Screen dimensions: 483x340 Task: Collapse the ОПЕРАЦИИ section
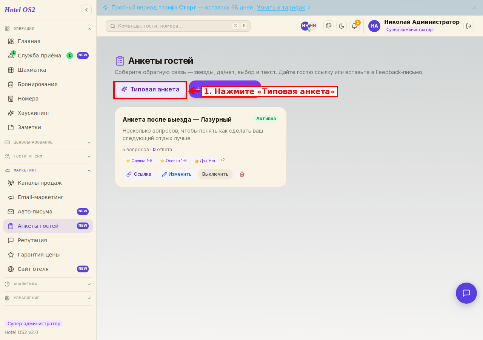click(89, 29)
